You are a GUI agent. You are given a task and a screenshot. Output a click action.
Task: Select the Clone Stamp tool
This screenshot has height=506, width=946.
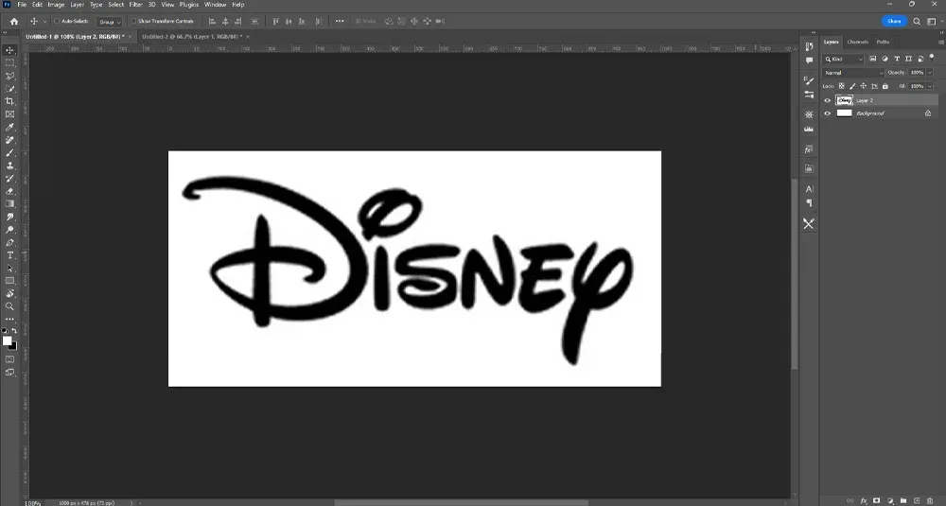[x=9, y=166]
